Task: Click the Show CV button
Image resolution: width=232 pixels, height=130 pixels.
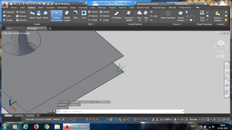Action: tap(139, 16)
